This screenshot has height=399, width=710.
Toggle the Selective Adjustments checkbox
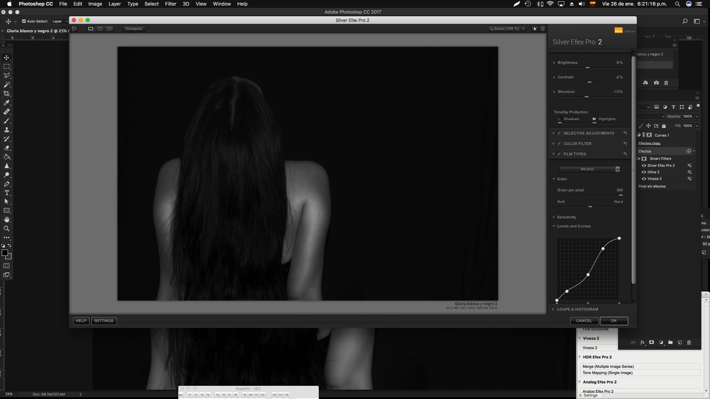(559, 133)
